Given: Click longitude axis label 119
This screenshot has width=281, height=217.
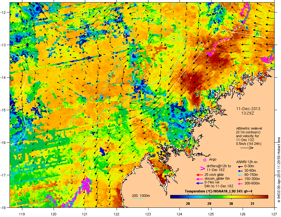Looking at the screenshot, I should pos(22,214).
